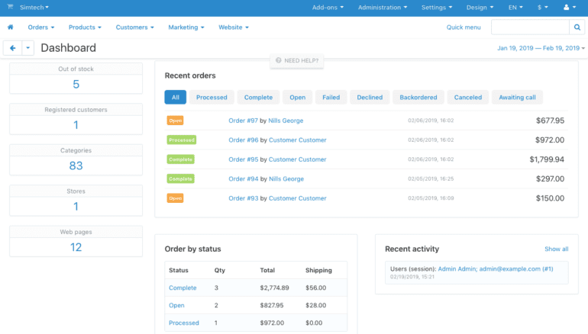Click inside the top search field
This screenshot has height=334, width=588.
tap(530, 27)
